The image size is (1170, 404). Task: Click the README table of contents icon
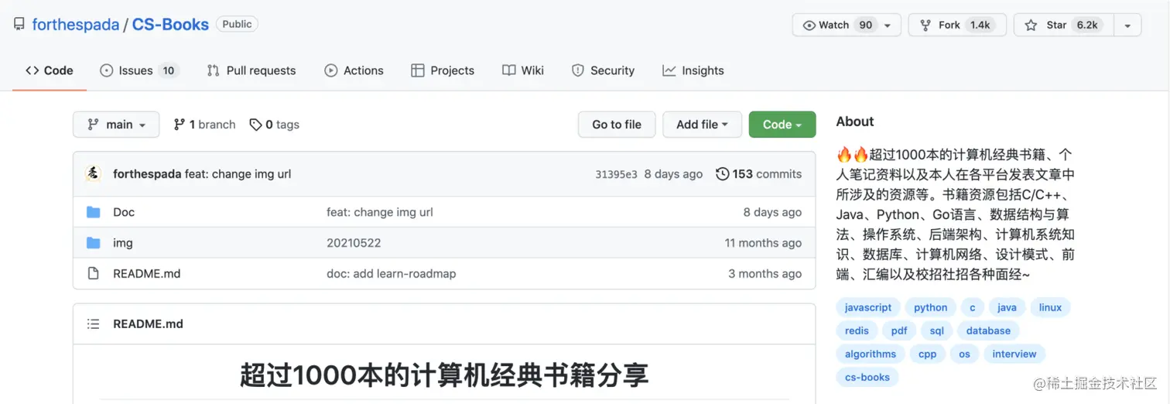pos(94,324)
